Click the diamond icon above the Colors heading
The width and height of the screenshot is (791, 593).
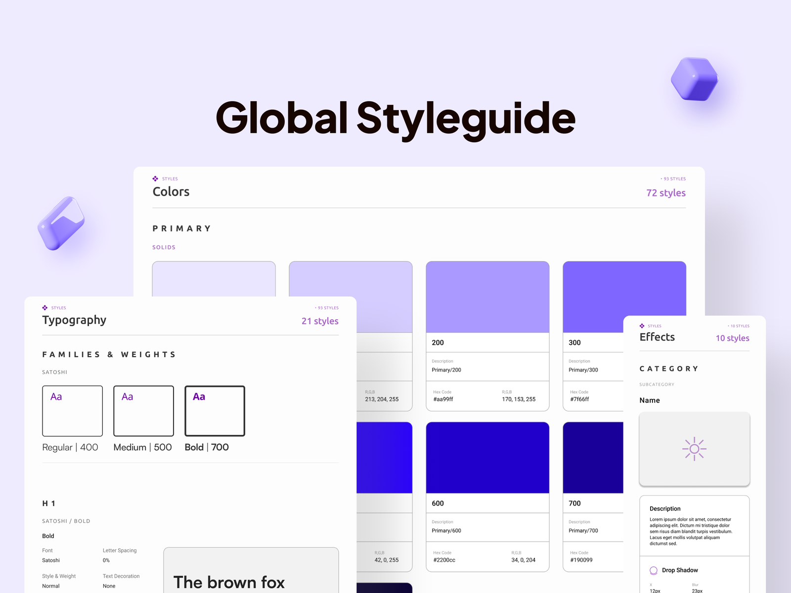pos(155,179)
